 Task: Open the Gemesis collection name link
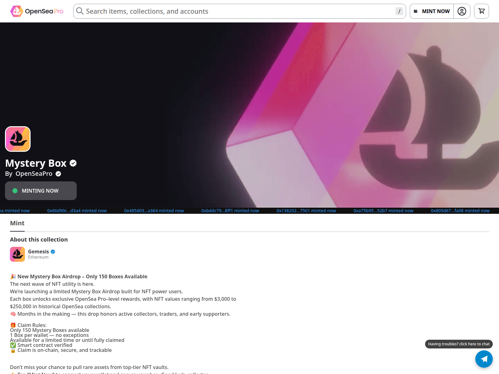point(38,252)
